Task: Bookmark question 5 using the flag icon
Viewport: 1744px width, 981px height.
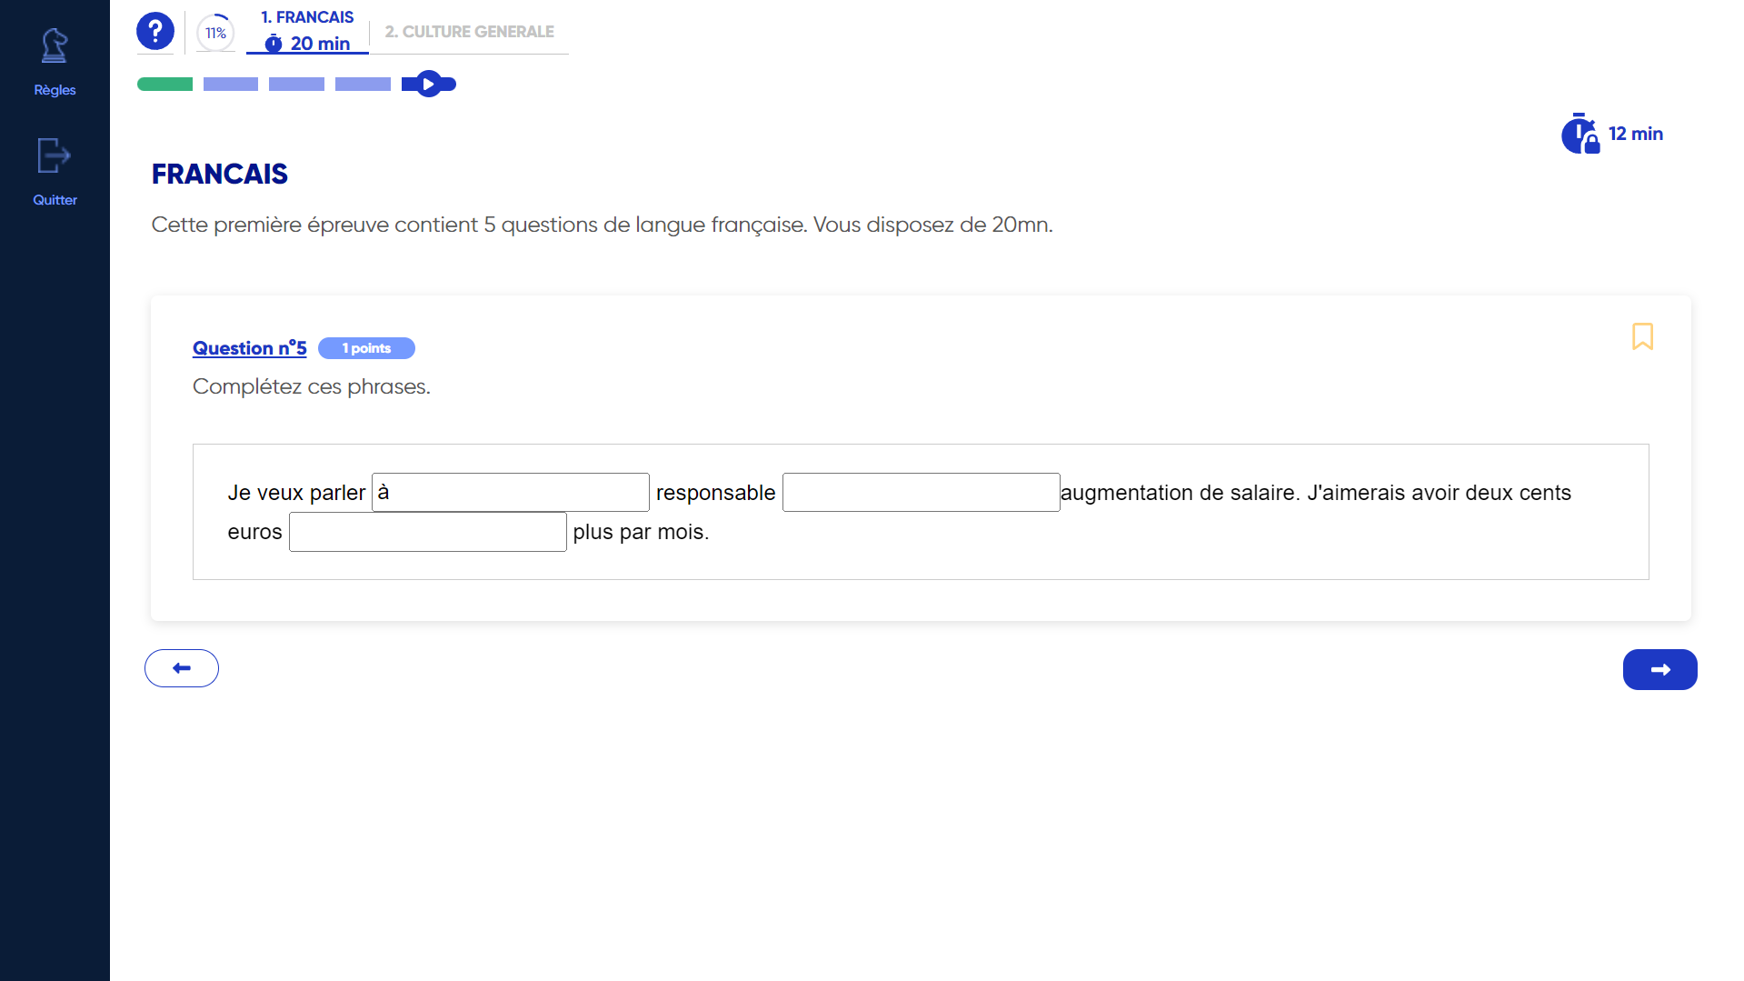Action: (1642, 336)
